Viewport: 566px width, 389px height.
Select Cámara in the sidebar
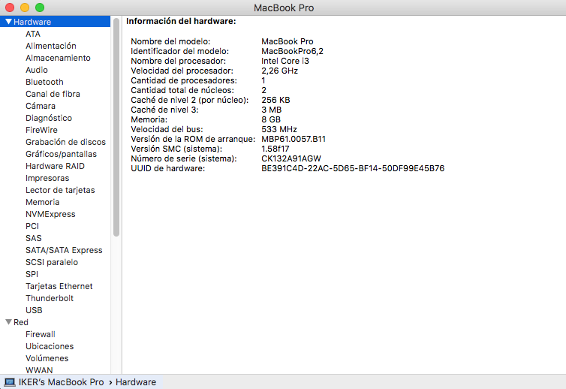tap(41, 106)
